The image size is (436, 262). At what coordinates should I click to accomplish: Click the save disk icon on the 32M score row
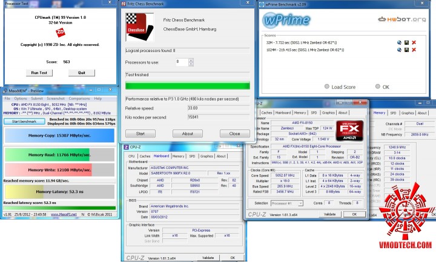click(x=406, y=42)
